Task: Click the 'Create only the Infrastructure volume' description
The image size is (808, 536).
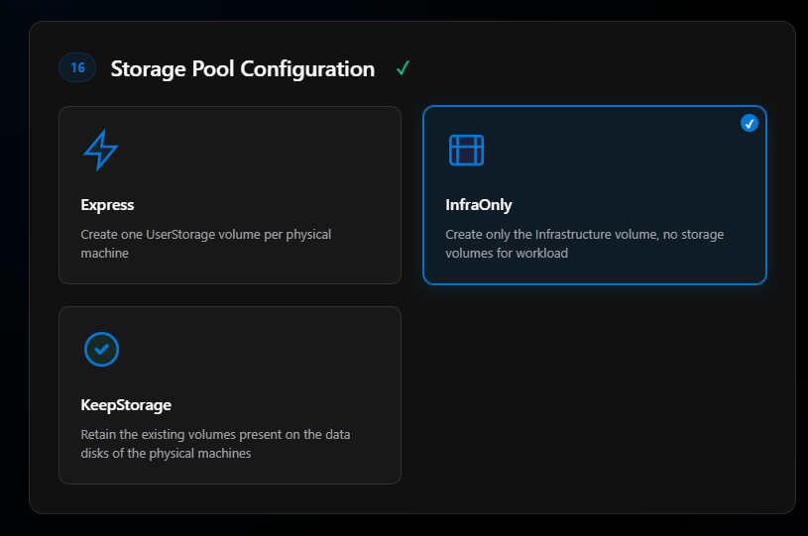Action: (x=584, y=235)
